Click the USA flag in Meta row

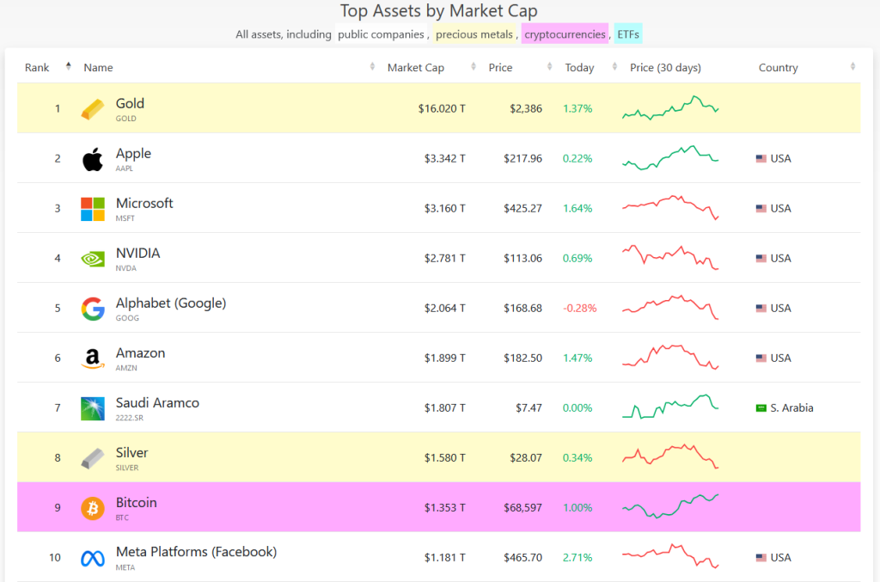point(761,558)
